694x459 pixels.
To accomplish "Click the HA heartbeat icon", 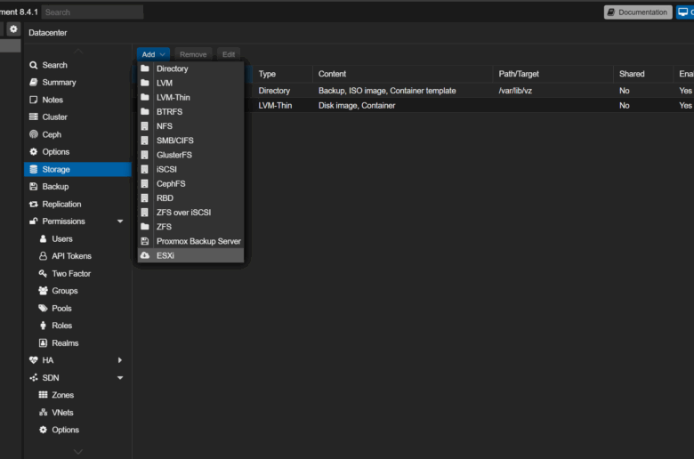I will click(33, 360).
